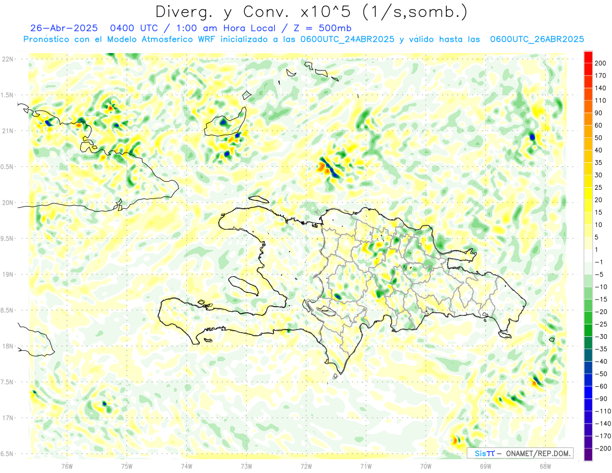
Task: Click the '71W' longitude label
Action: pyautogui.click(x=366, y=466)
